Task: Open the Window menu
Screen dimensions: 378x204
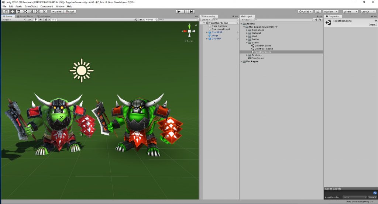Action: (x=60, y=7)
